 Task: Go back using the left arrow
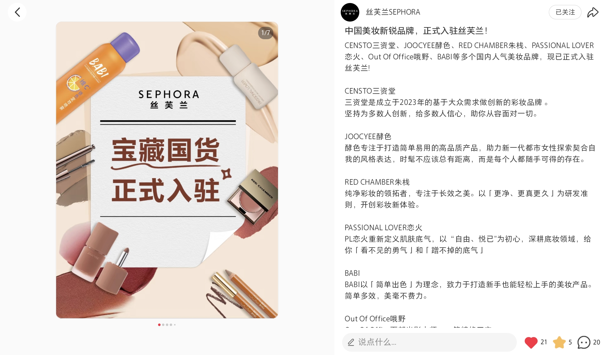[x=17, y=12]
